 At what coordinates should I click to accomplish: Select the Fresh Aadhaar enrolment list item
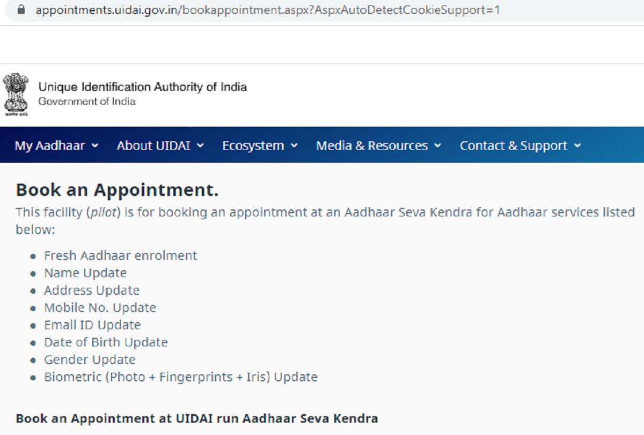click(120, 255)
